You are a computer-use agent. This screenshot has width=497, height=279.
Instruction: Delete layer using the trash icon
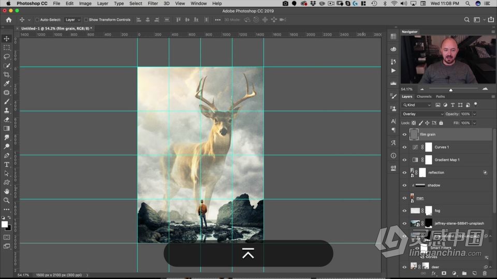point(484,273)
